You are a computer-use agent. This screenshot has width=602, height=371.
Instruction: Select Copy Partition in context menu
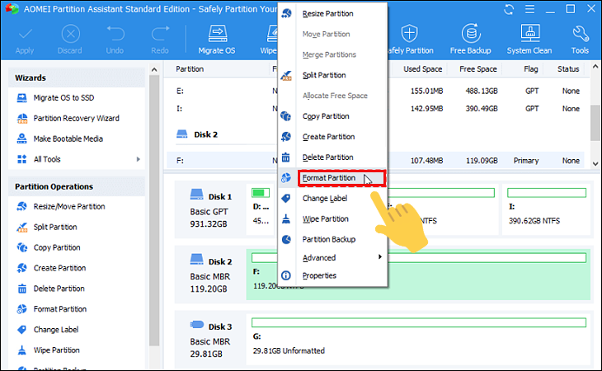[332, 116]
